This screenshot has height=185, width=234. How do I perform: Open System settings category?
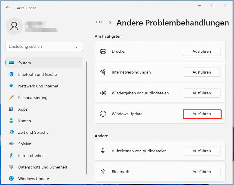[x=44, y=63]
